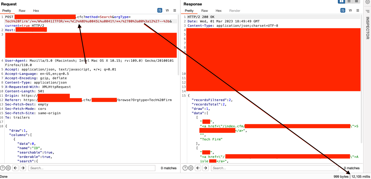The image size is (371, 179).
Task: Open search help icon in Request pane
Action: click(3, 168)
